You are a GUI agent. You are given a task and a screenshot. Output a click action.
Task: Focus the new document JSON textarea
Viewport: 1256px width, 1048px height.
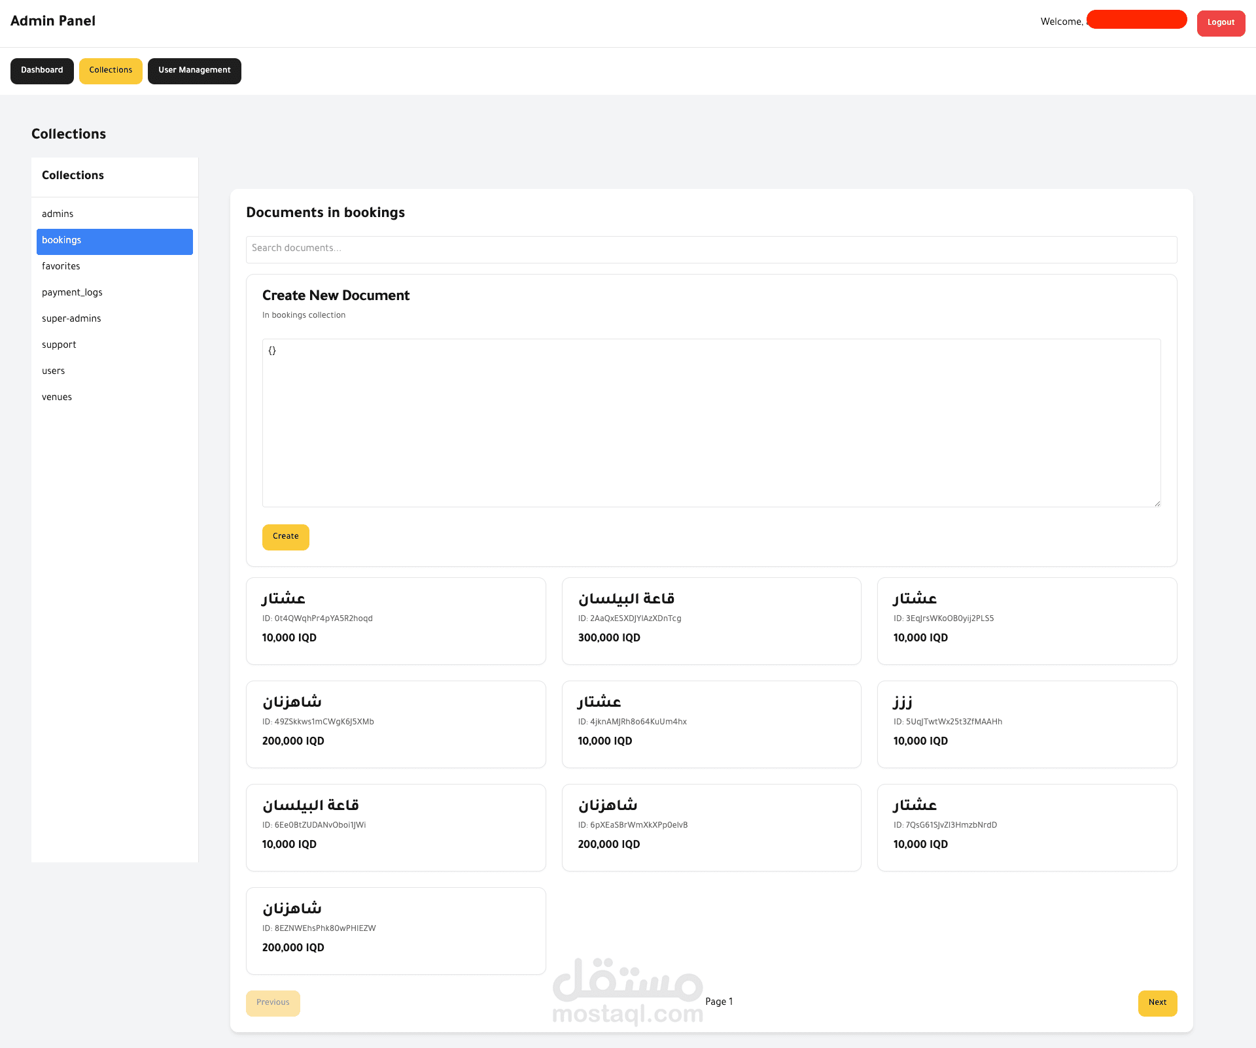(x=711, y=422)
